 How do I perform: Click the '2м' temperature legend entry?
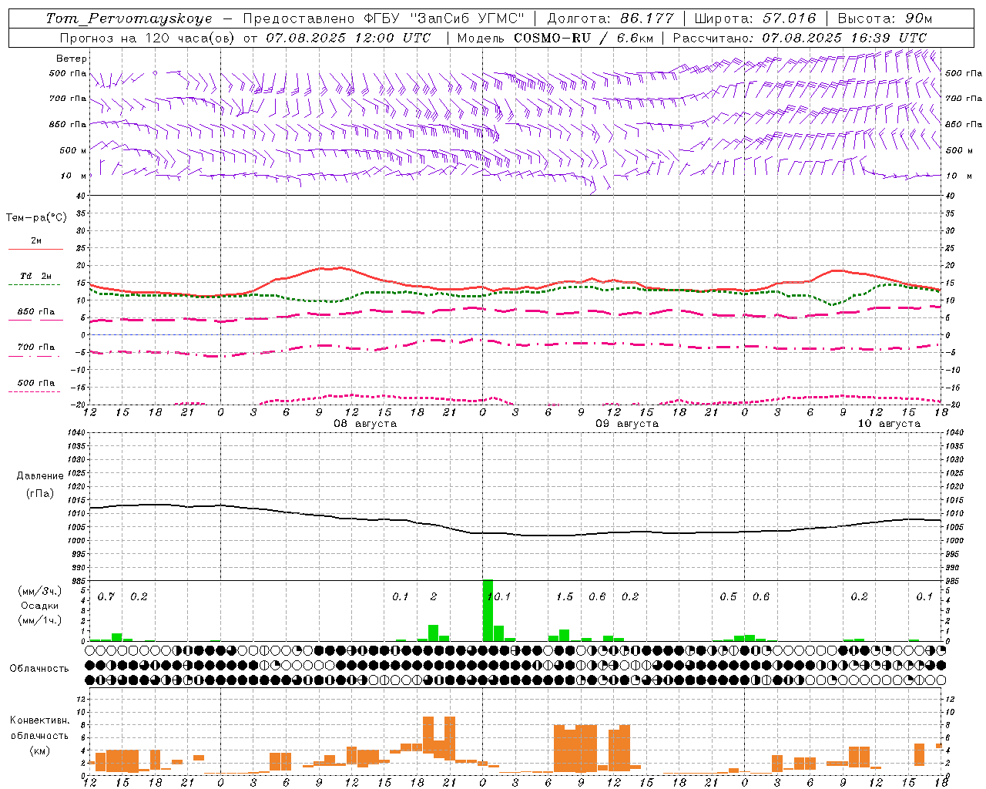(36, 241)
